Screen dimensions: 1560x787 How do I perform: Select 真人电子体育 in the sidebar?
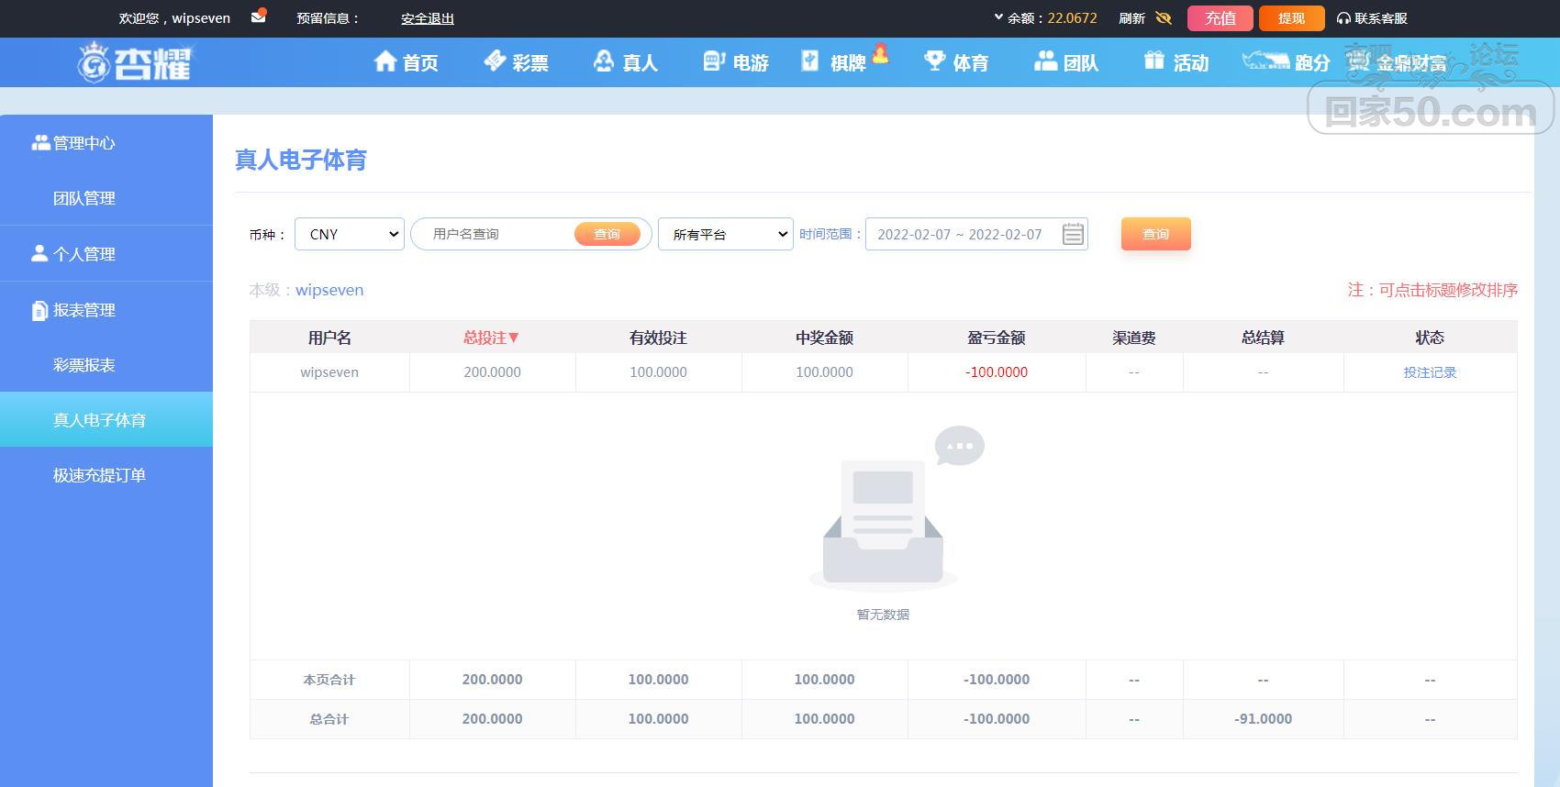click(106, 420)
